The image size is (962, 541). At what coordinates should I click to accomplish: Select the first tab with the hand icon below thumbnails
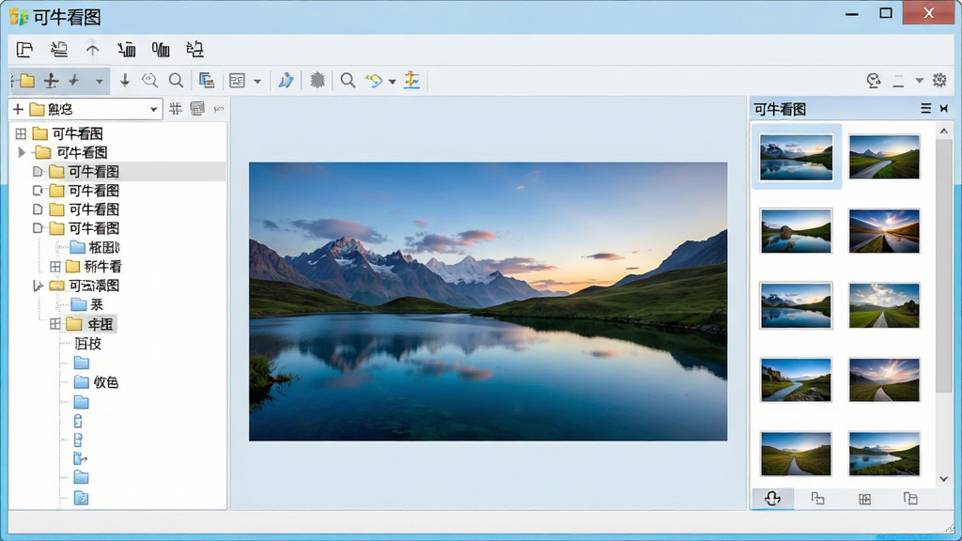coord(772,498)
